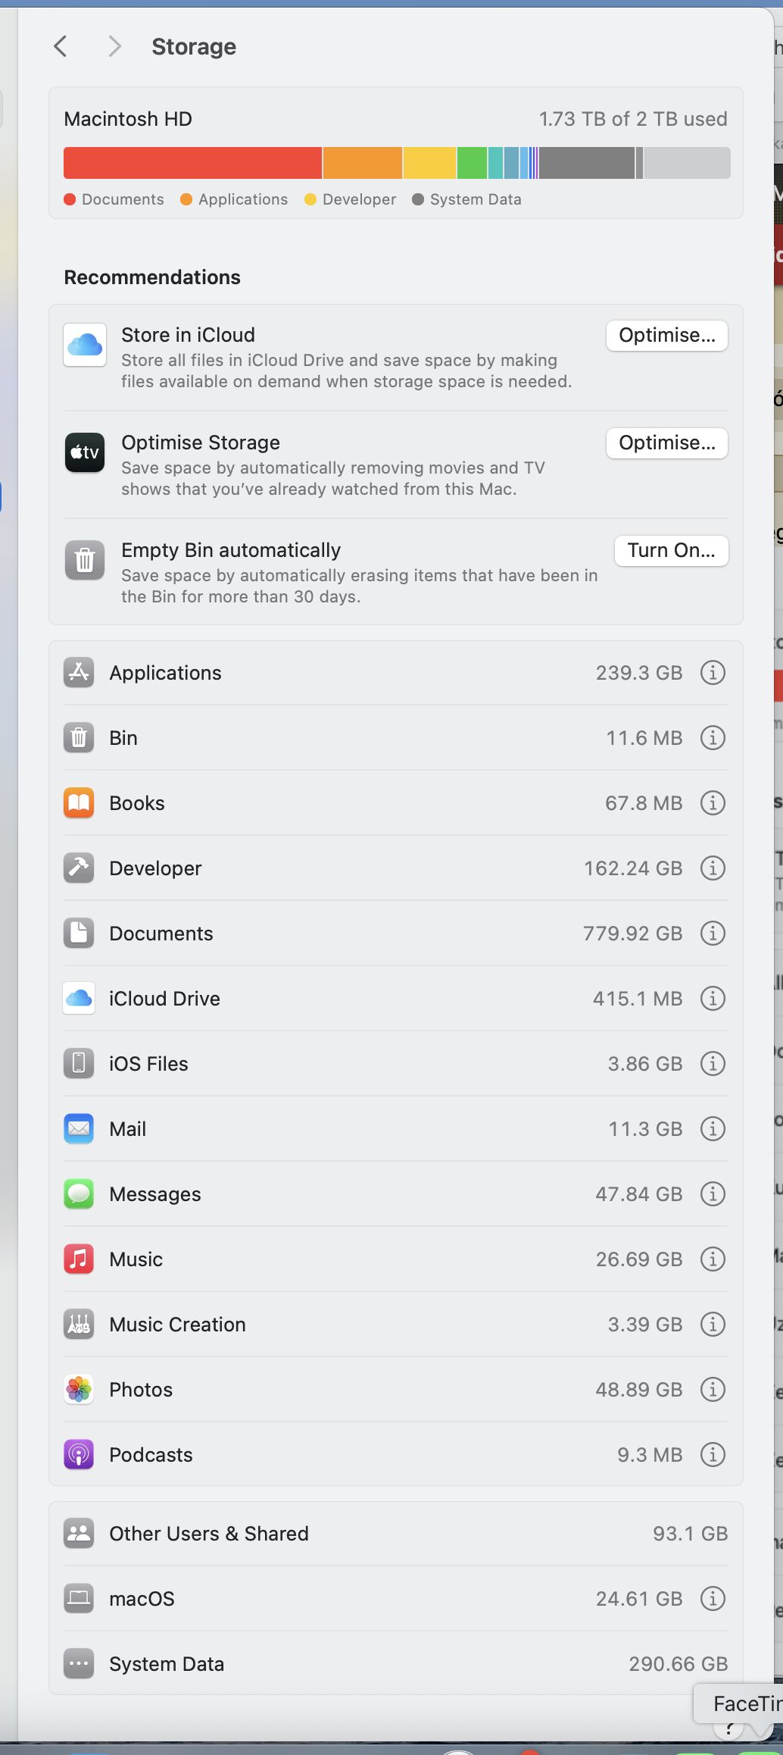Screen dimensions: 783x1755
Task: Click the Photos flower icon
Action: 79,1389
